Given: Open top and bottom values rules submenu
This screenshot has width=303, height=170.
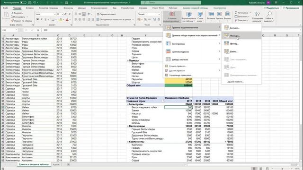Looking at the screenshot, I should [193, 35].
